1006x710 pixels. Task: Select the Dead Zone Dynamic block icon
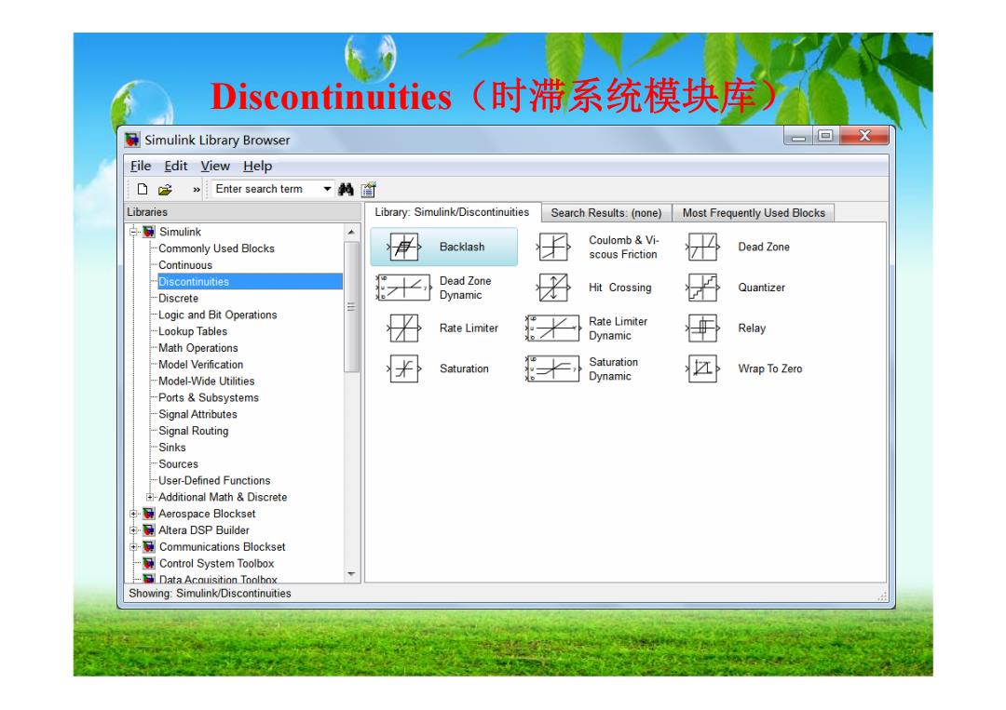tap(403, 288)
